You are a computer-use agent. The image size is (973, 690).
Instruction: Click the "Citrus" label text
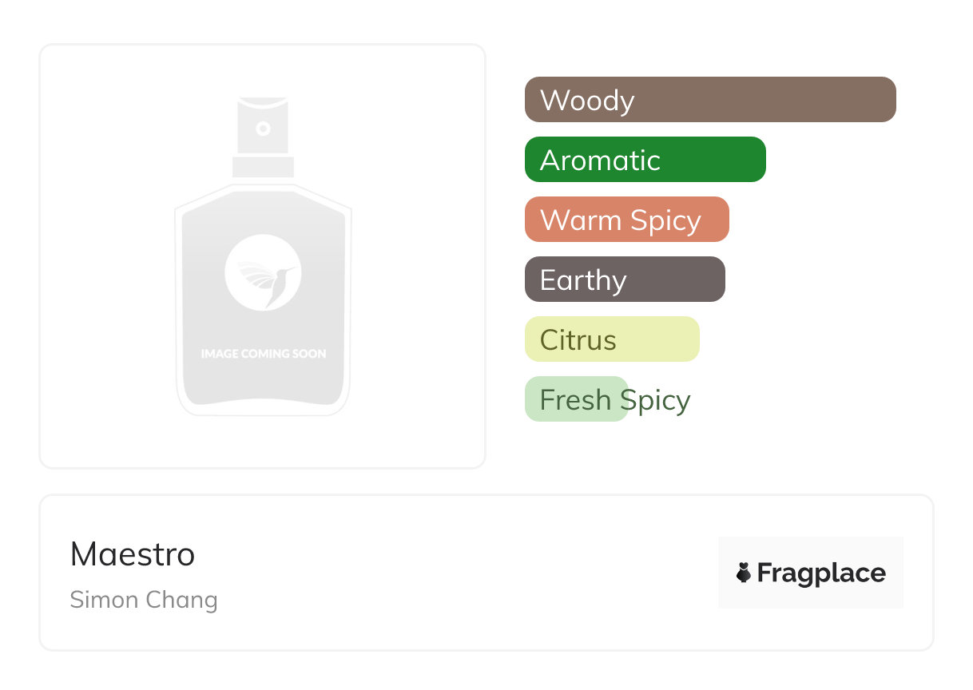tap(578, 340)
